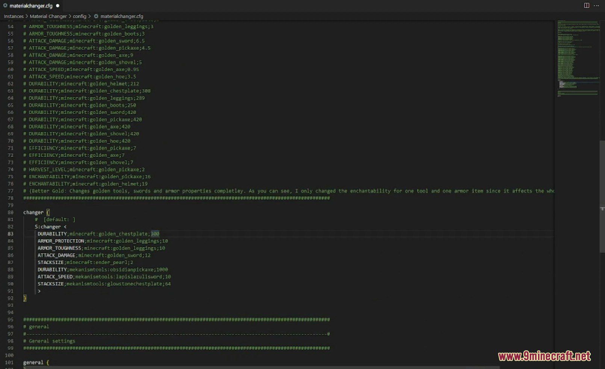The image size is (605, 369).
Task: Click the closing '>' on line 91
Action: click(x=39, y=291)
